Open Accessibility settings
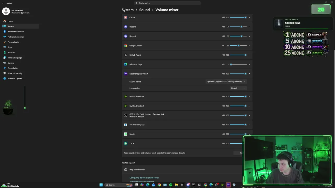Viewport: 335px width, 188px height. [20, 68]
